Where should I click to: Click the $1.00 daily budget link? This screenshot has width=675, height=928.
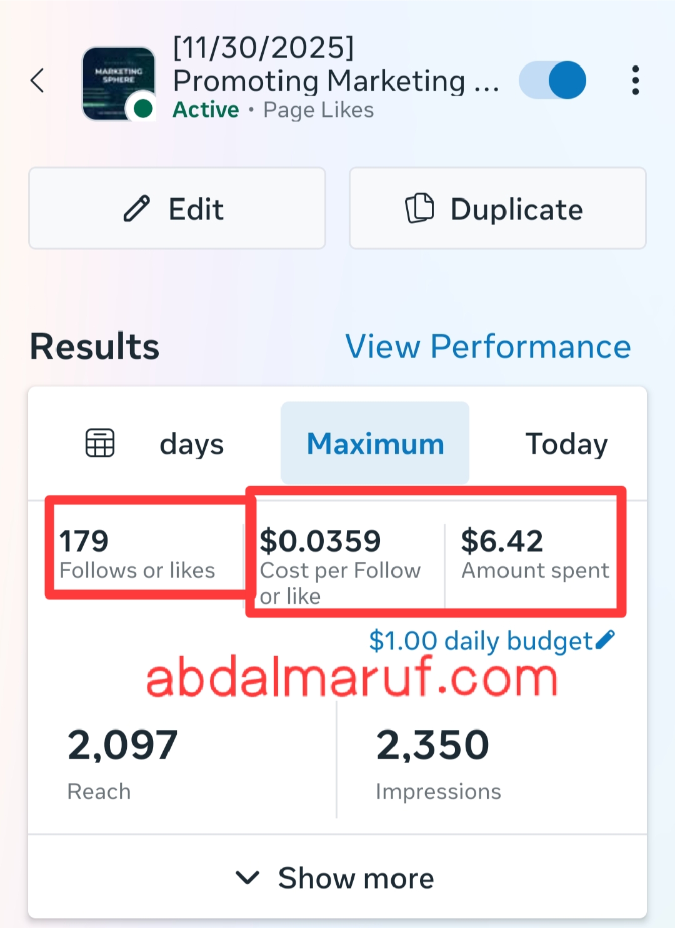pos(480,641)
